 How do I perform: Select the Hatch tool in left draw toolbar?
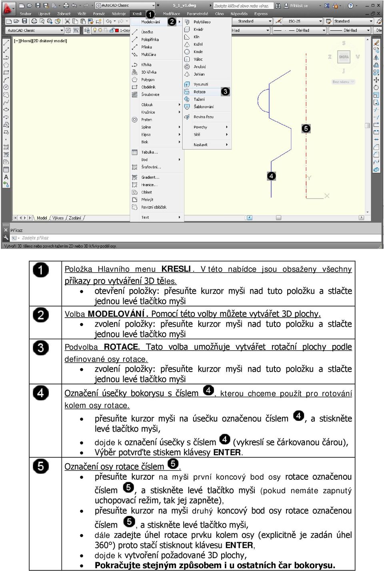click(6, 147)
